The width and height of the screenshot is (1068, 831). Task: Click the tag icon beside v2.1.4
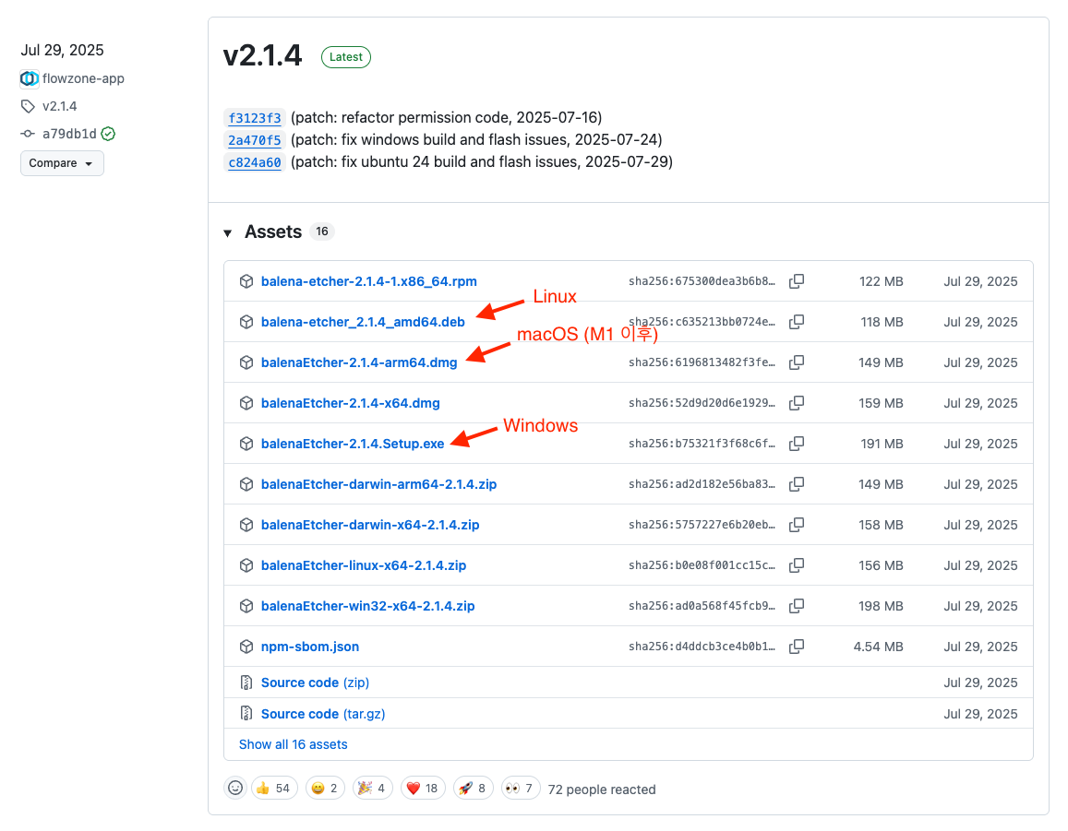28,106
